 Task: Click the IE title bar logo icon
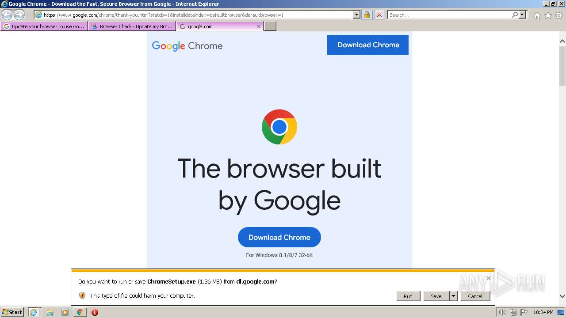[x=4, y=4]
